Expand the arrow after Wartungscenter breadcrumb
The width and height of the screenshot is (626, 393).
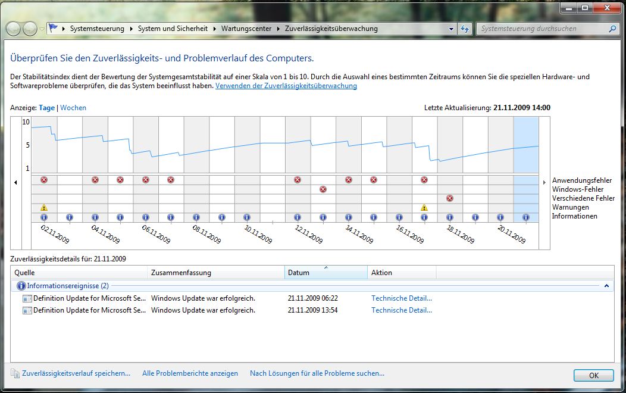[278, 29]
